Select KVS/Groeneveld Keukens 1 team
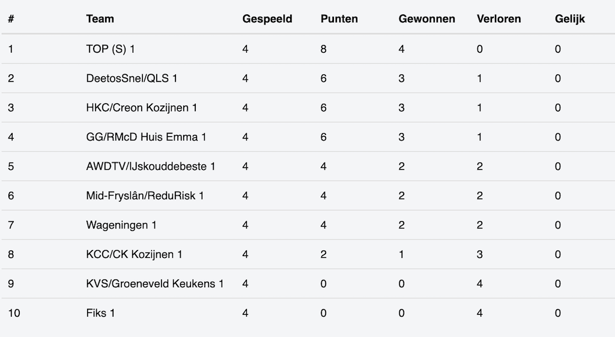Viewport: 615px width, 337px height. pyautogui.click(x=155, y=284)
